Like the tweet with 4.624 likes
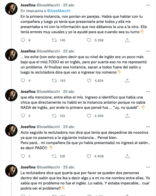 [89, 81]
